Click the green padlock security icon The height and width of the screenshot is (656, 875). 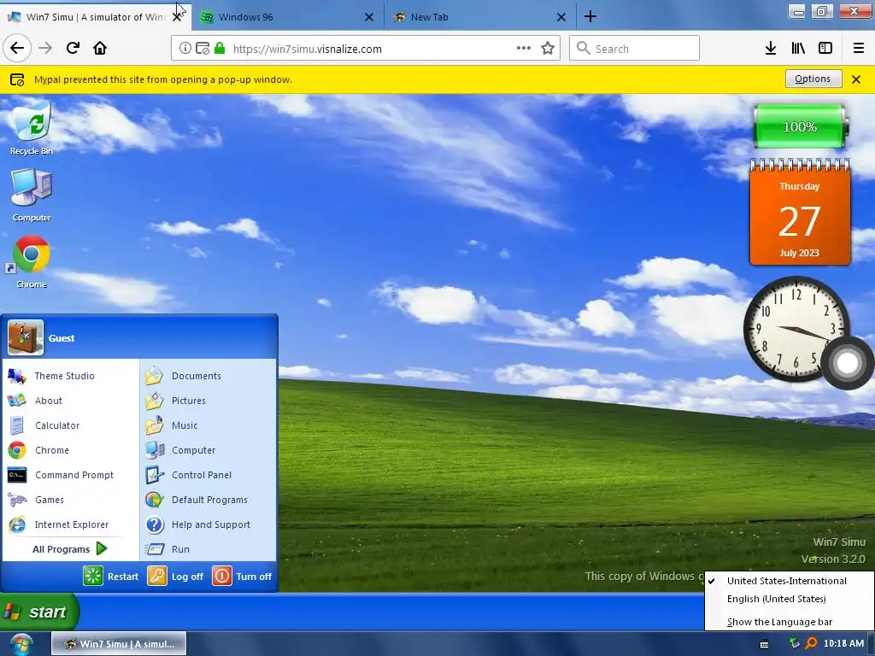pos(220,49)
